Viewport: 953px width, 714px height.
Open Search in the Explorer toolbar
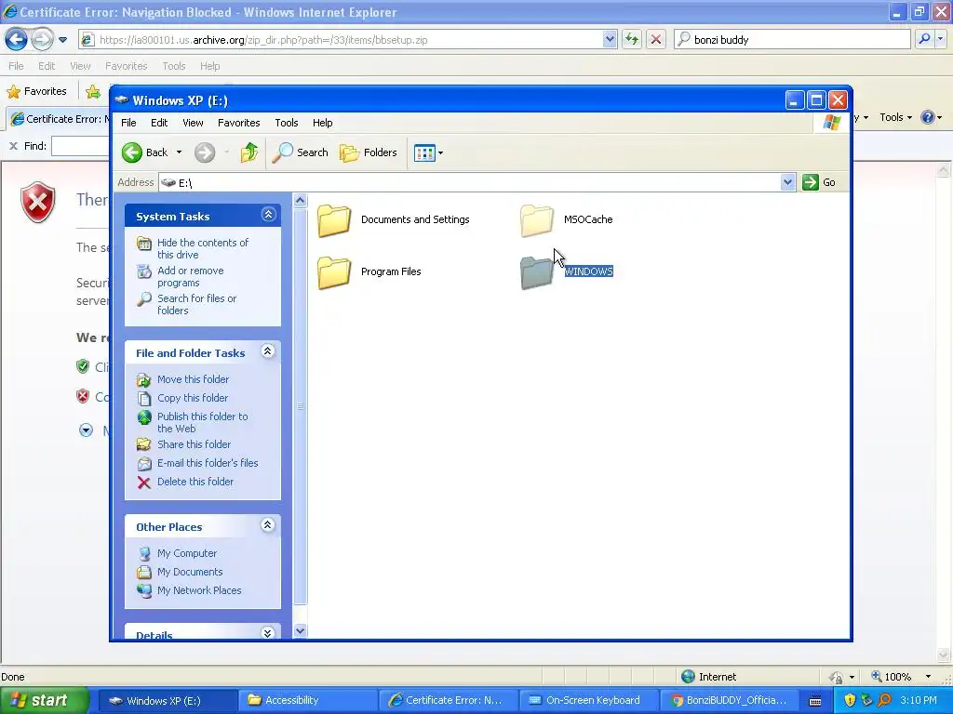coord(300,152)
